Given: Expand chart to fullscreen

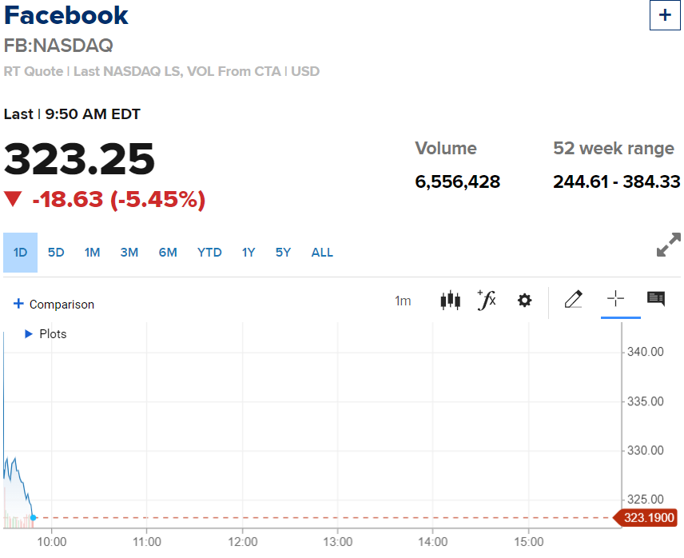Looking at the screenshot, I should click(668, 245).
